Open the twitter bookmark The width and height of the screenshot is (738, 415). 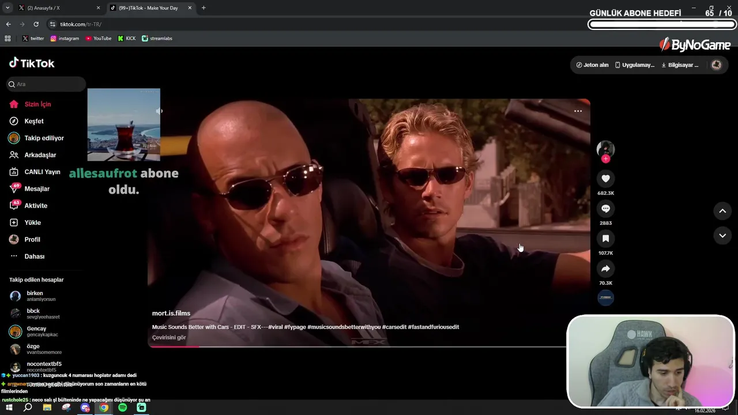[33, 39]
